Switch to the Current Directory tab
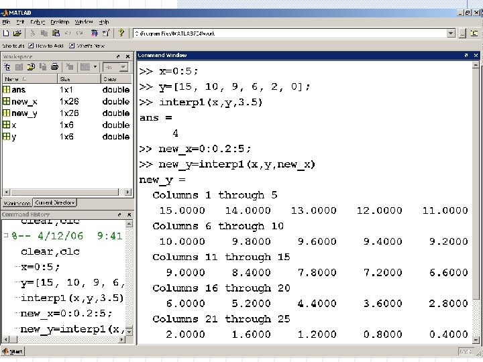Viewport: 483px width, 362px height. [54, 202]
